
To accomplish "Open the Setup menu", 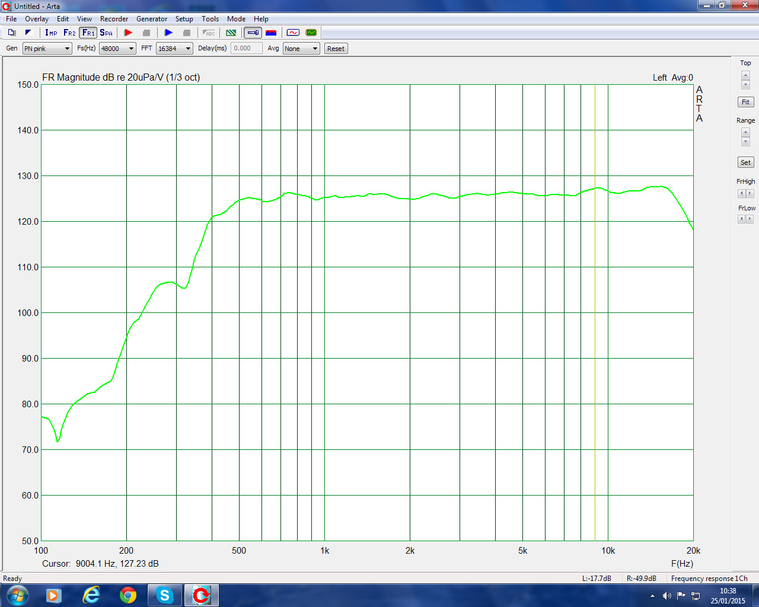I will 184,19.
